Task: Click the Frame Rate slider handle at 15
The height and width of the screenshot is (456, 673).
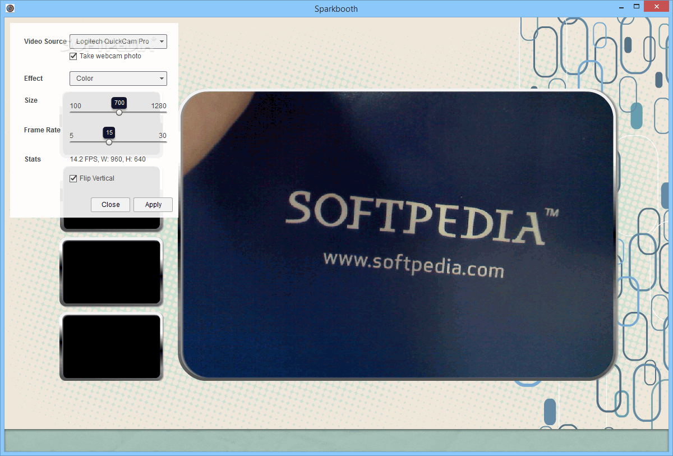Action: coord(109,142)
